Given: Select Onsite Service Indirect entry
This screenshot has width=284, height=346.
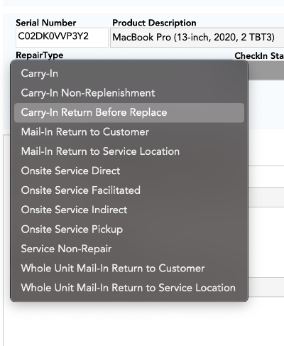Looking at the screenshot, I should (129, 210).
